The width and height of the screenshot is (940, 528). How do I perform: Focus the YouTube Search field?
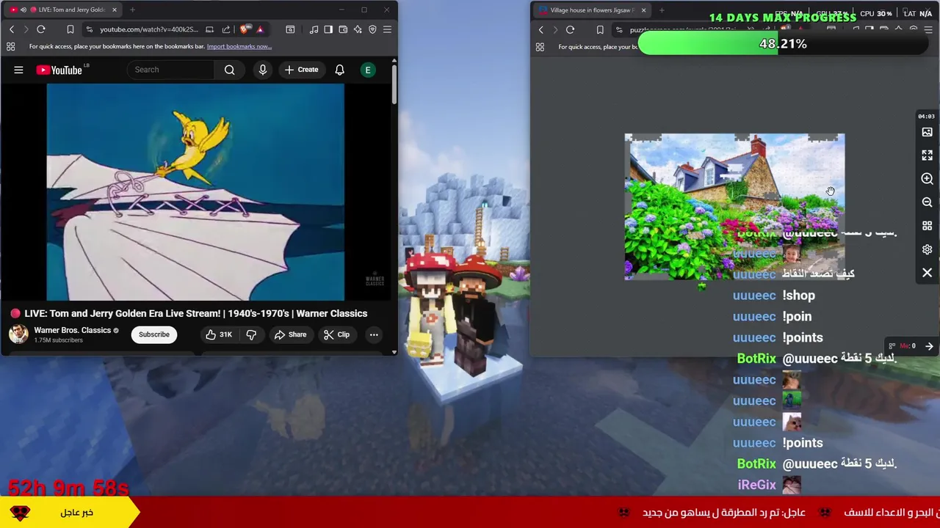click(x=173, y=70)
